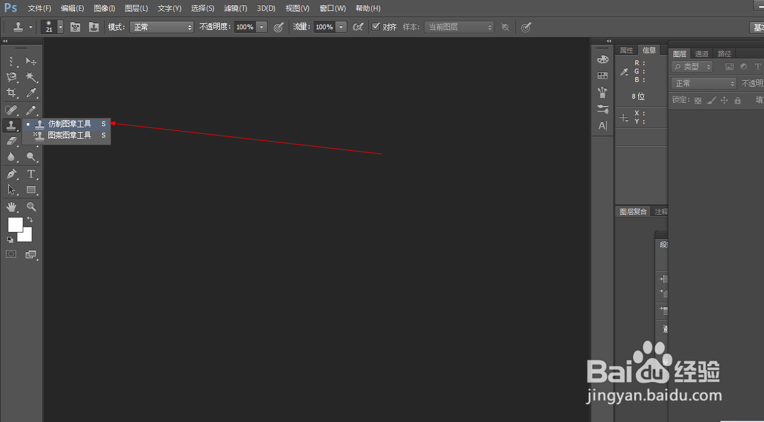Toggle lock all padlock icon
The image size is (764, 422).
(737, 100)
